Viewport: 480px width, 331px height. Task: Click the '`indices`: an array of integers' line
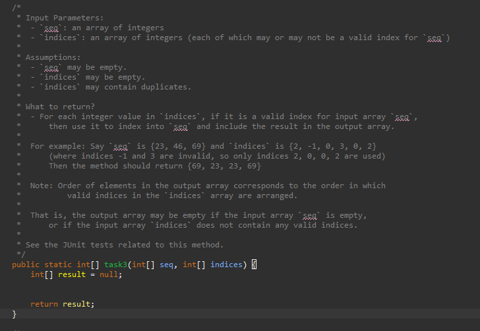click(245, 38)
